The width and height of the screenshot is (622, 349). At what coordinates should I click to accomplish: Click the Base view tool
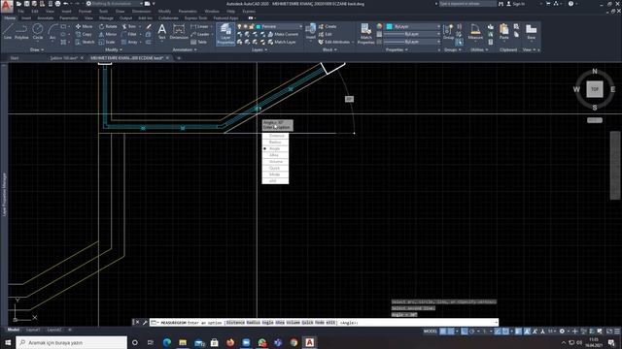pos(532,32)
